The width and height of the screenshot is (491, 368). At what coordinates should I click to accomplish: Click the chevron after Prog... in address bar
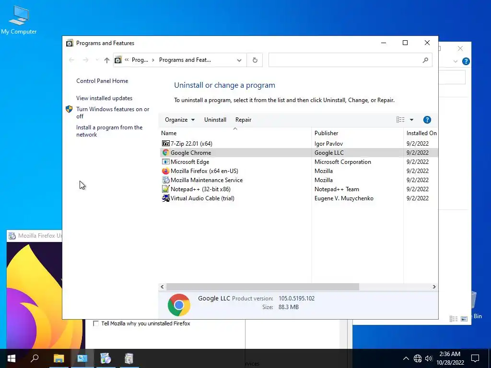[x=153, y=60]
